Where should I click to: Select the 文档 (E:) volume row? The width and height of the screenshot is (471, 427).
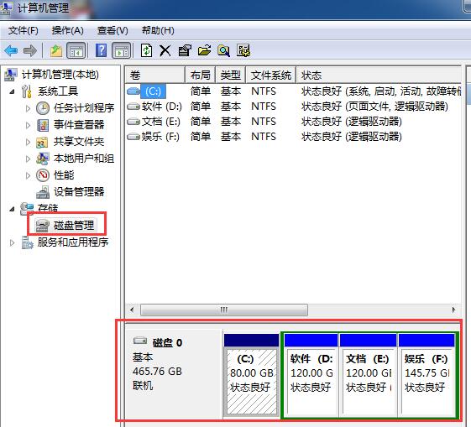pyautogui.click(x=293, y=122)
